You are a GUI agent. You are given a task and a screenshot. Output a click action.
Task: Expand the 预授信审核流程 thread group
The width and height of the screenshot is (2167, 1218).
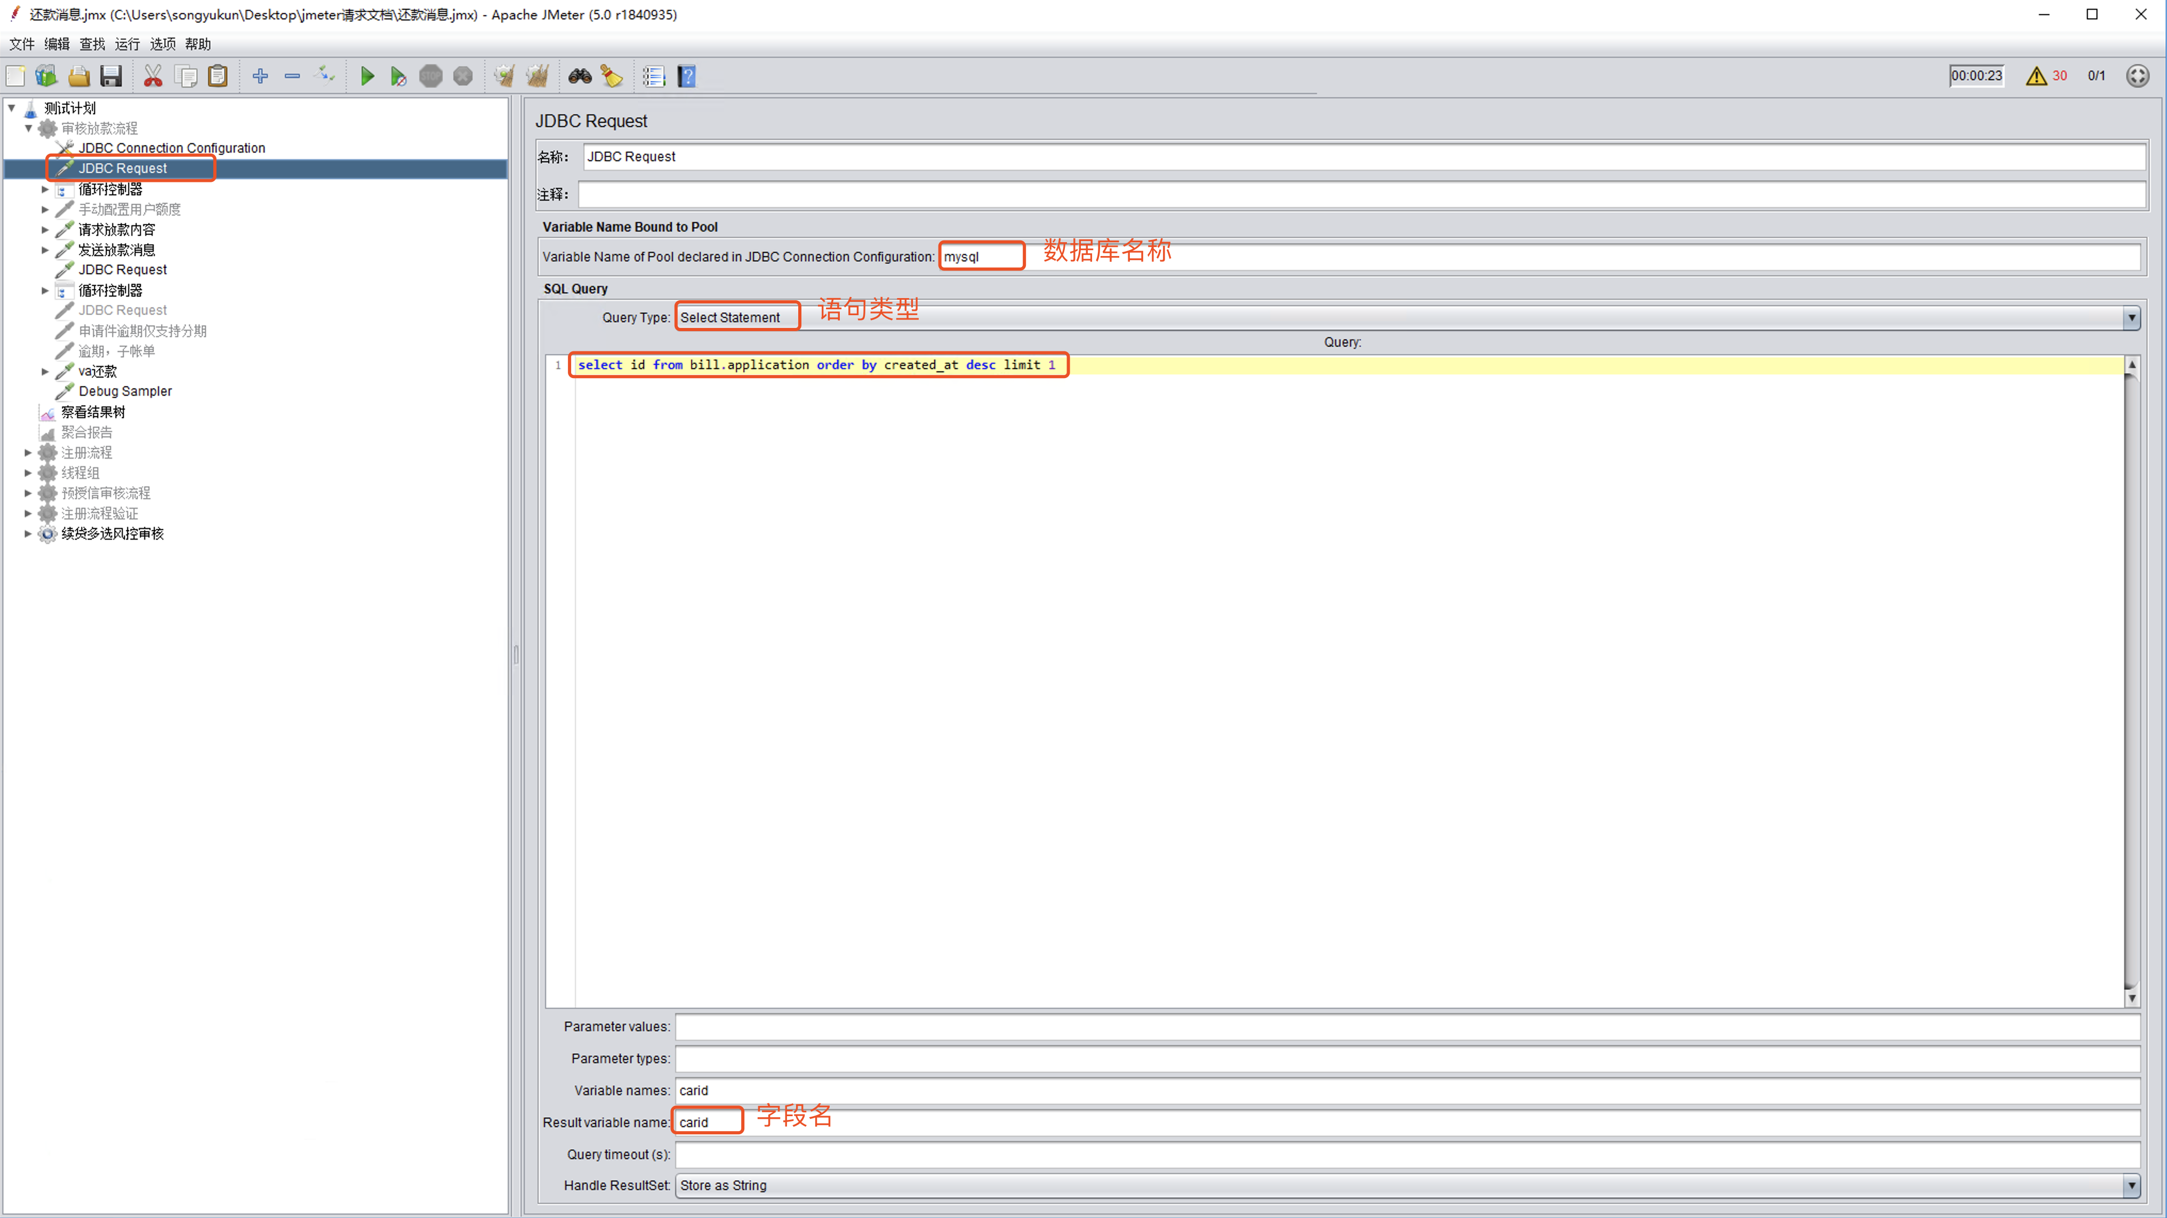pyautogui.click(x=28, y=493)
